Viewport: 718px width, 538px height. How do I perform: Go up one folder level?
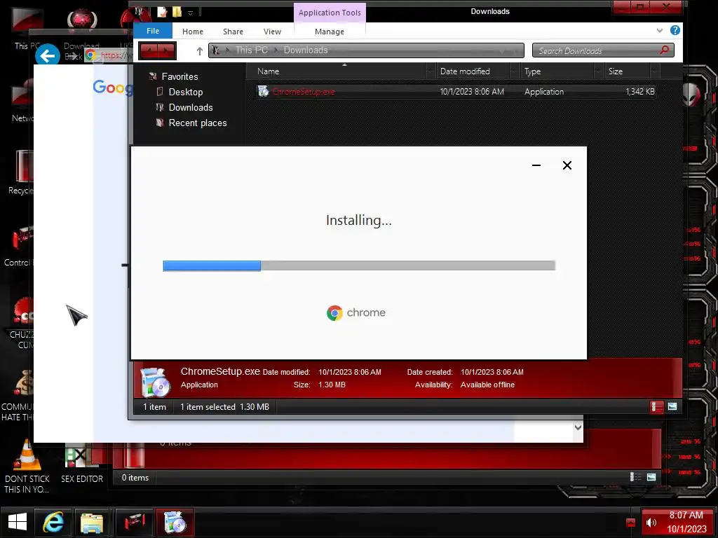tap(200, 50)
